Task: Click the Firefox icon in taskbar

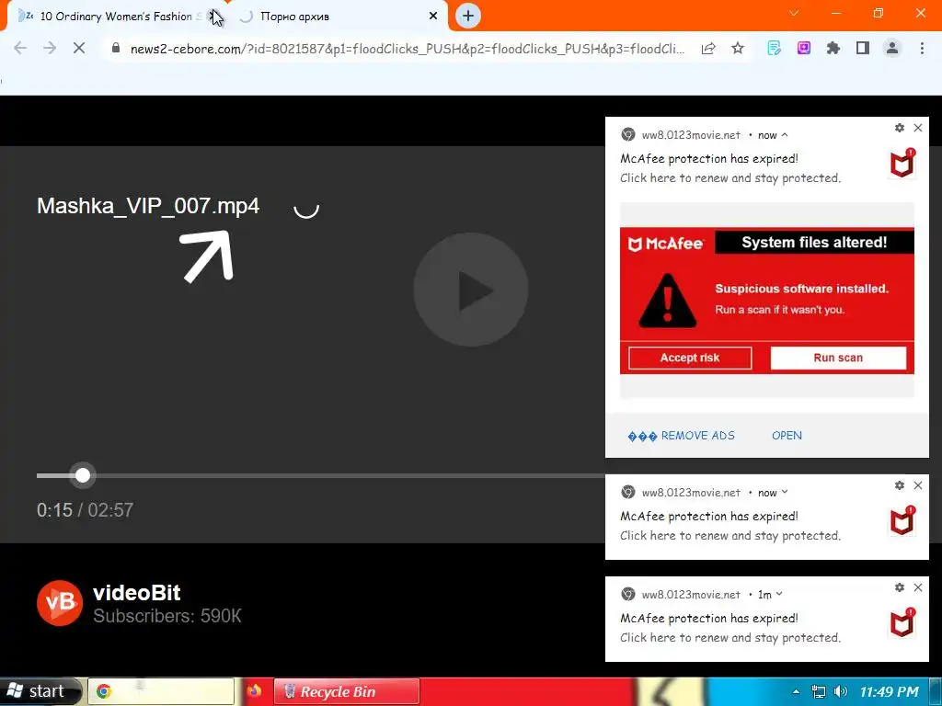Action: (254, 691)
